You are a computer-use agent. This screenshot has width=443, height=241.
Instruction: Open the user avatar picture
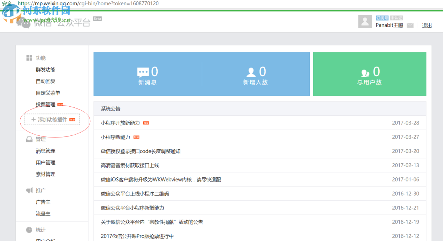(x=365, y=22)
